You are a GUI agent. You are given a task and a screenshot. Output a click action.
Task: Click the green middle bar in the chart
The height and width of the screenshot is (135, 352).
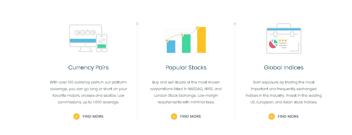(186, 44)
